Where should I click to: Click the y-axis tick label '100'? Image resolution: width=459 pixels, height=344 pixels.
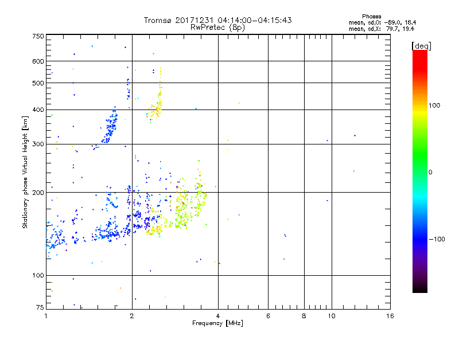click(38, 275)
